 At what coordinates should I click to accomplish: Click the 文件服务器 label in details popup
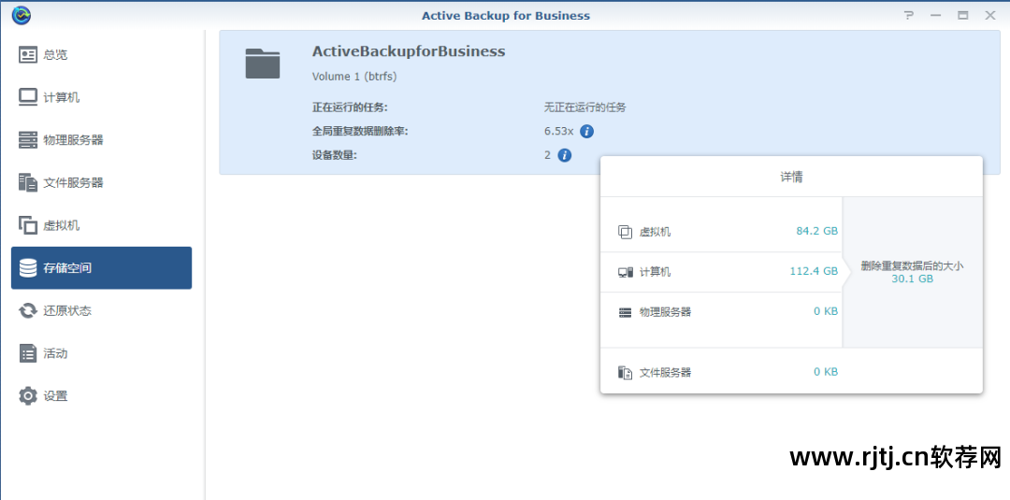click(665, 373)
